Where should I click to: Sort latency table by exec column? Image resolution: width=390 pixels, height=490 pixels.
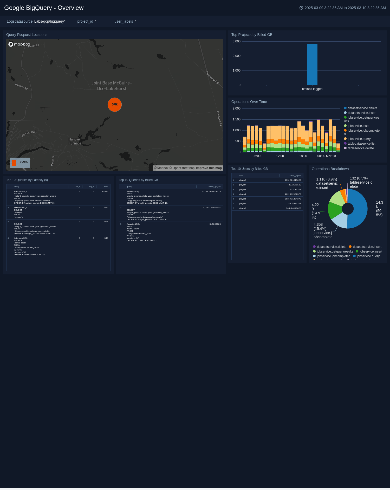click(x=106, y=187)
